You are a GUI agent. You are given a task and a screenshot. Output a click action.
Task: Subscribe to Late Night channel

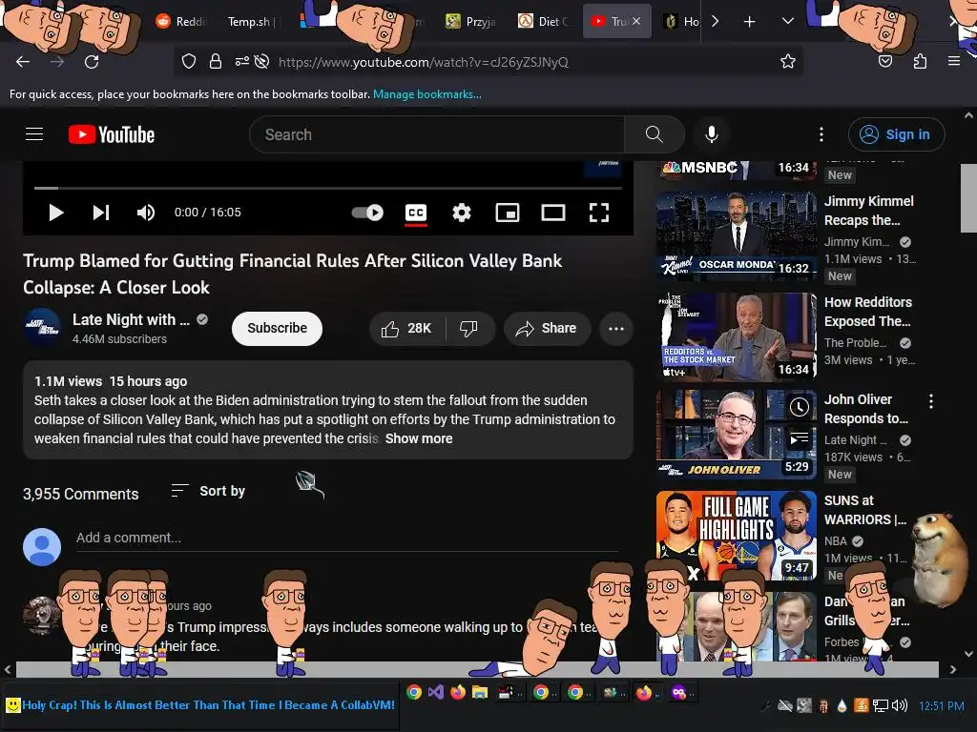(x=278, y=328)
